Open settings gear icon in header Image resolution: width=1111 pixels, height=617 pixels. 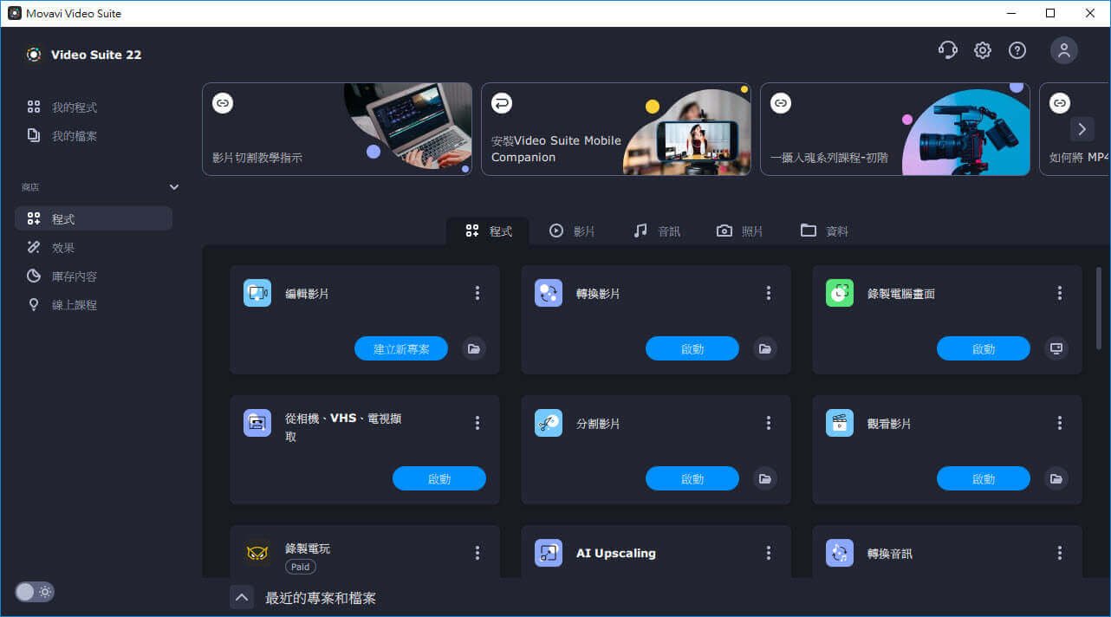(x=983, y=50)
